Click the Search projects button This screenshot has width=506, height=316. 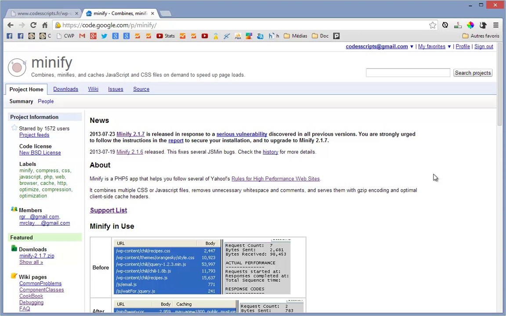coord(473,73)
